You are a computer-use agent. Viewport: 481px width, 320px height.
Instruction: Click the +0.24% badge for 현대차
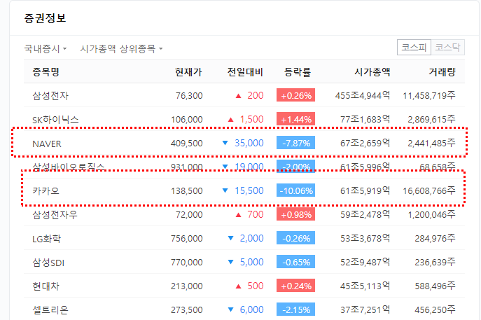[x=295, y=286]
